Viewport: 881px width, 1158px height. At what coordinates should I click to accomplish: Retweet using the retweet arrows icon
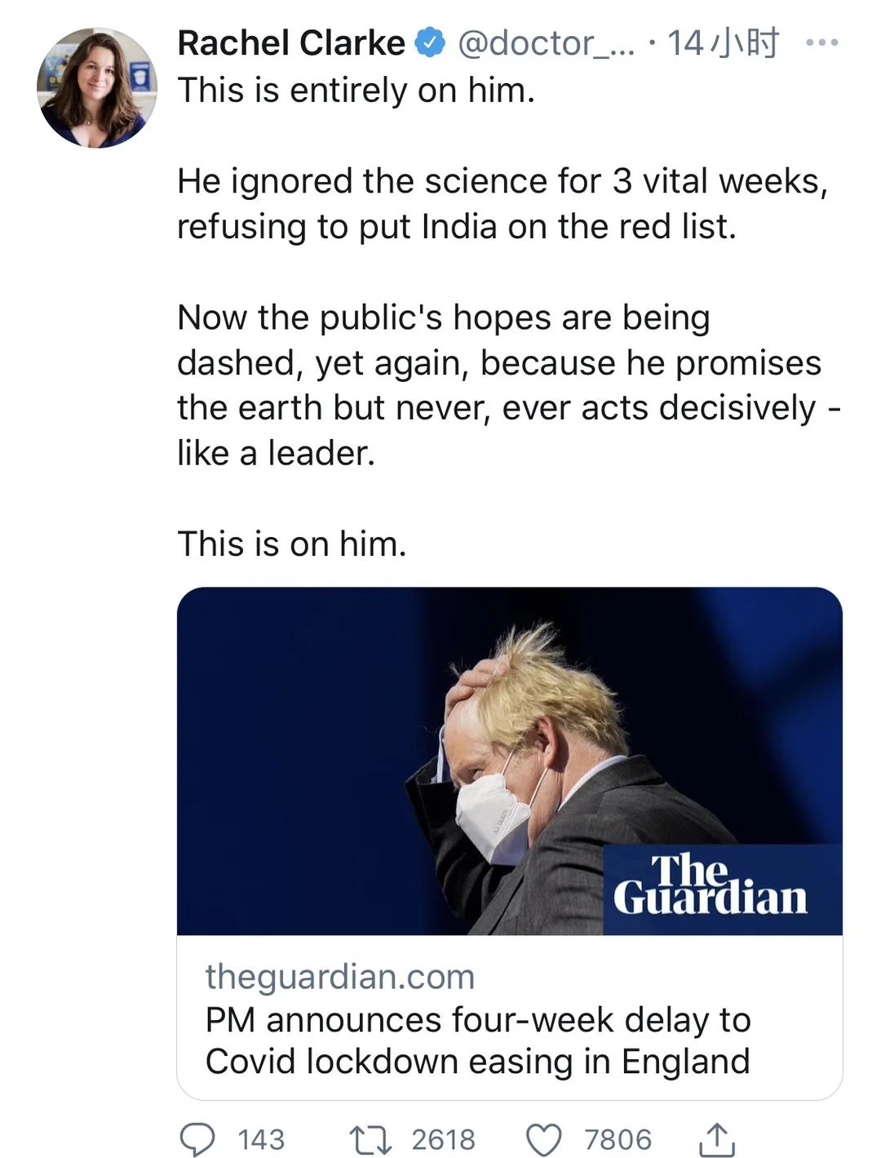coord(369,1138)
